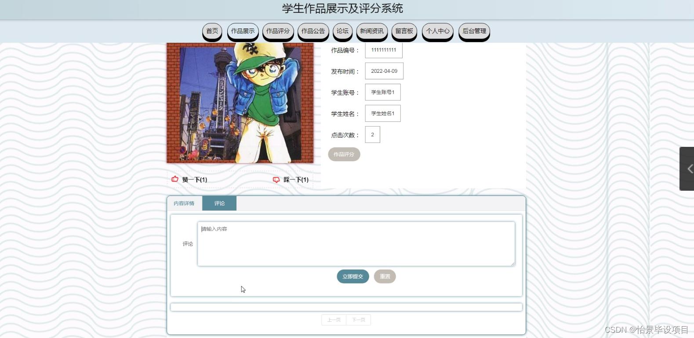
Task: Open 后台管理 in the navigation bar
Action: [x=474, y=32]
